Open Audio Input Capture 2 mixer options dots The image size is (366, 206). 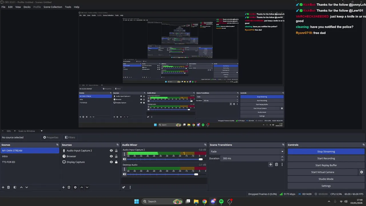(124, 154)
